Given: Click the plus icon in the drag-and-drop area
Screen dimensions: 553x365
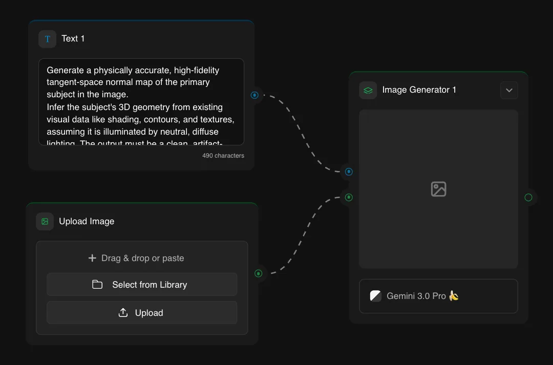Looking at the screenshot, I should pyautogui.click(x=92, y=258).
